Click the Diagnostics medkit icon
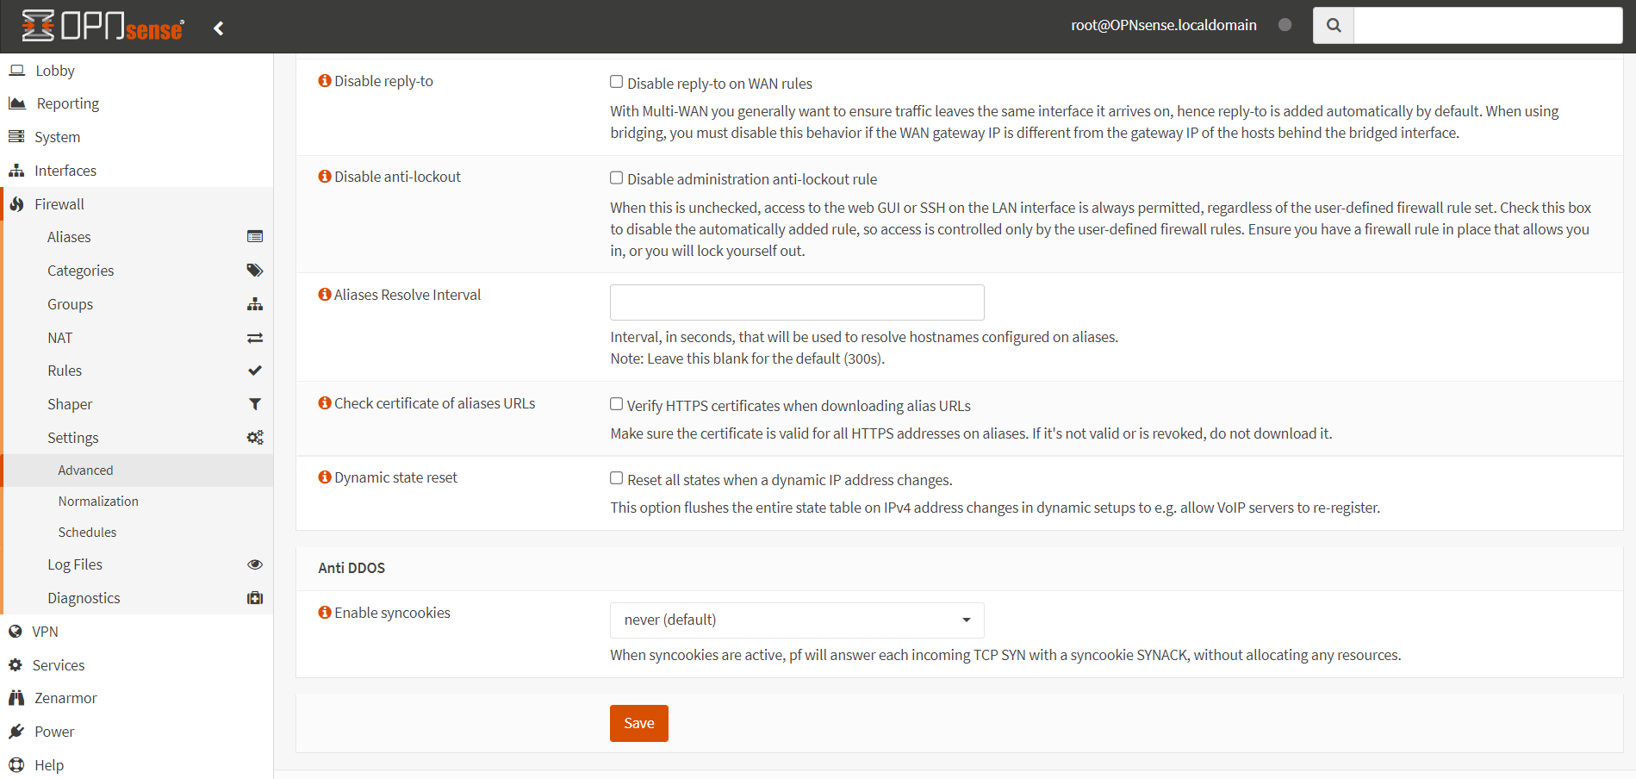The height and width of the screenshot is (779, 1636). pos(255,598)
